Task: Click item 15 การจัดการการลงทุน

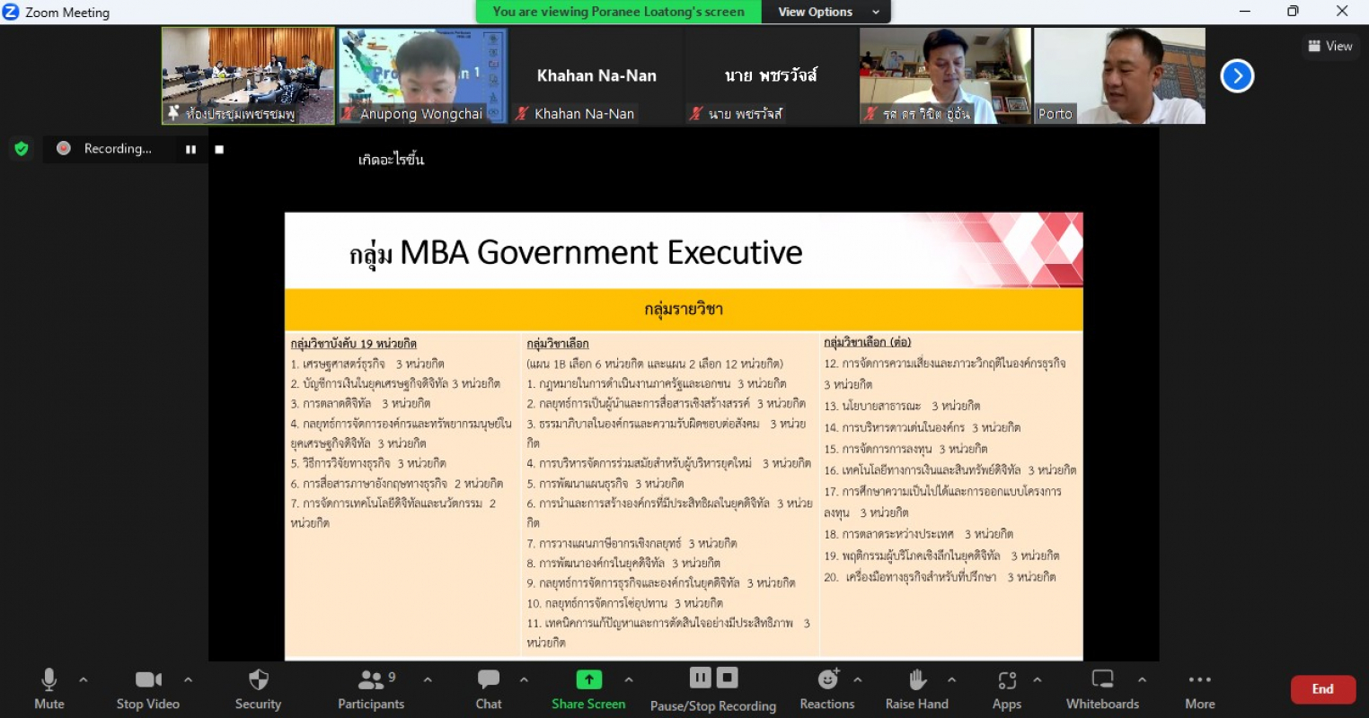Action: [x=906, y=449]
